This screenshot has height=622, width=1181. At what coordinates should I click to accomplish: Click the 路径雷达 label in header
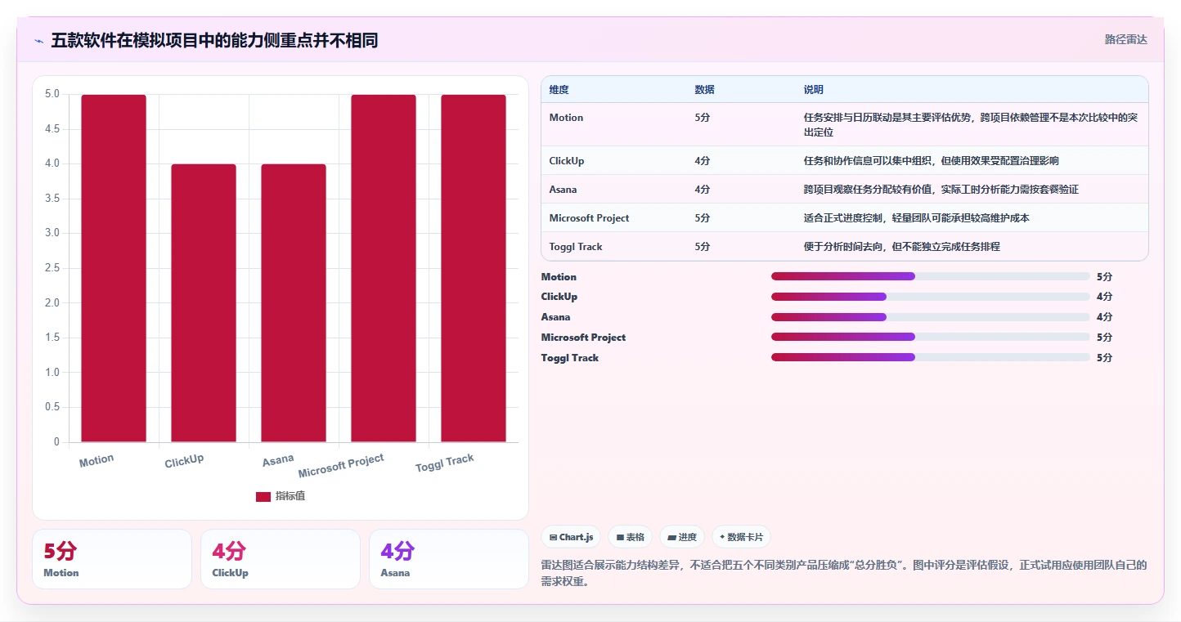click(1126, 39)
